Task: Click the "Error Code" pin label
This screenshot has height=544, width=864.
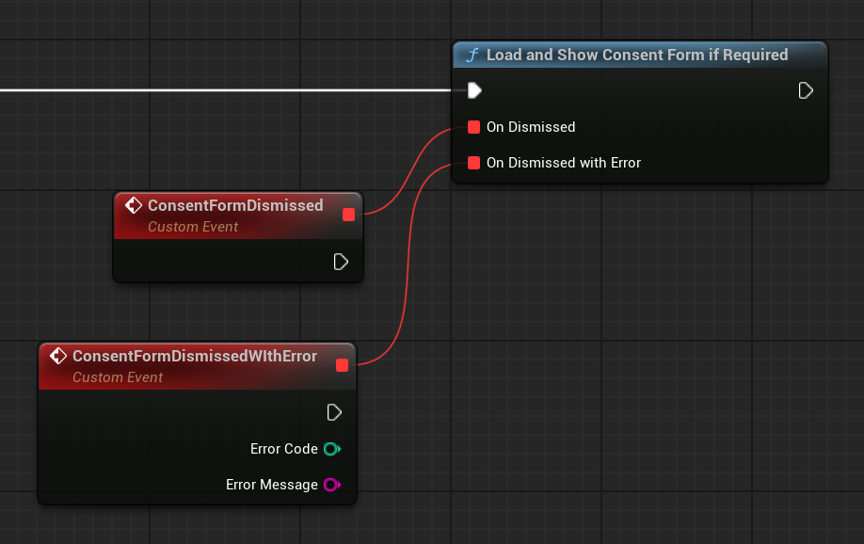Action: [x=283, y=449]
